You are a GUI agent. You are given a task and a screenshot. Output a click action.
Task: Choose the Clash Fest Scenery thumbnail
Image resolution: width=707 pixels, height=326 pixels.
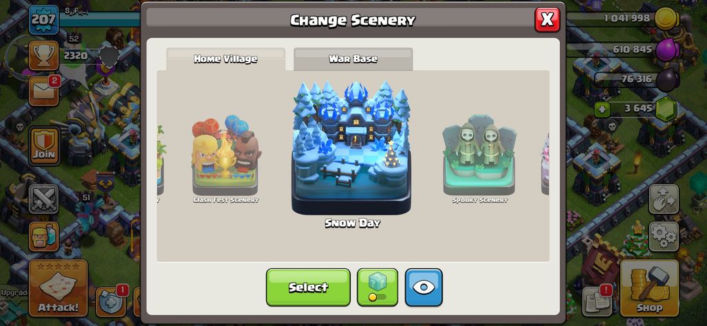pyautogui.click(x=226, y=160)
